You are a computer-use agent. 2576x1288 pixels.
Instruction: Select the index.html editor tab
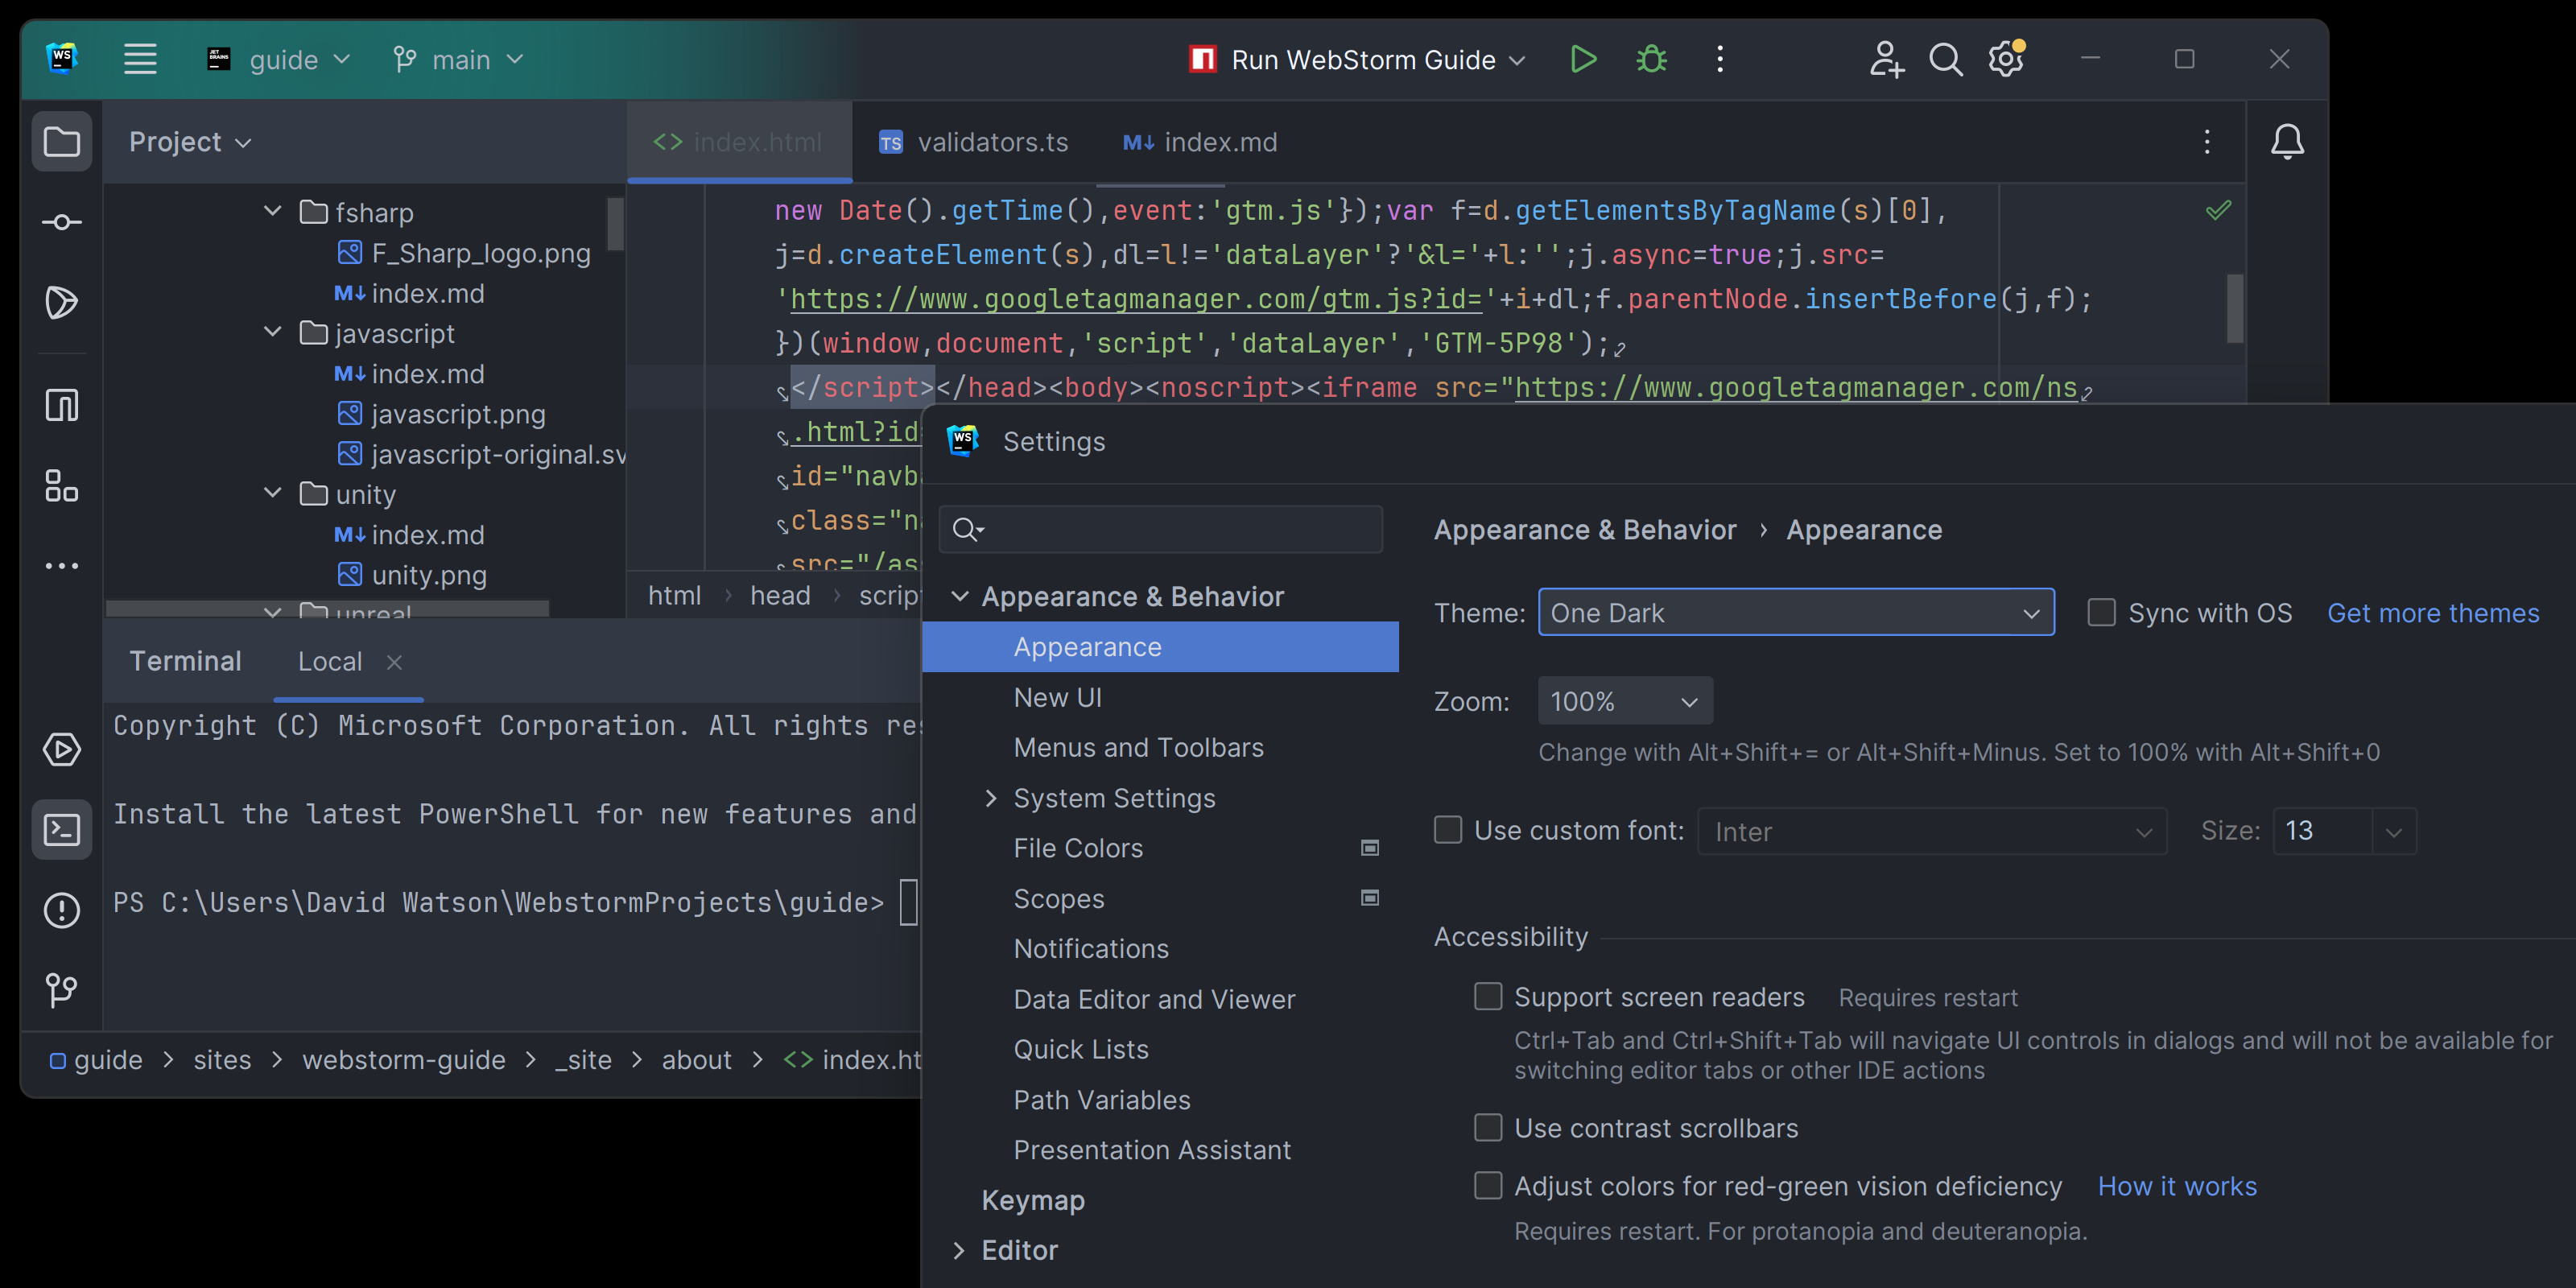coord(738,142)
